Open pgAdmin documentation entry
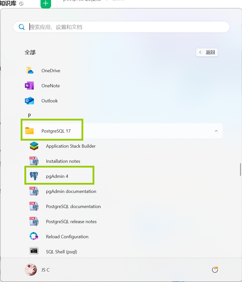The image size is (242, 282). [71, 191]
